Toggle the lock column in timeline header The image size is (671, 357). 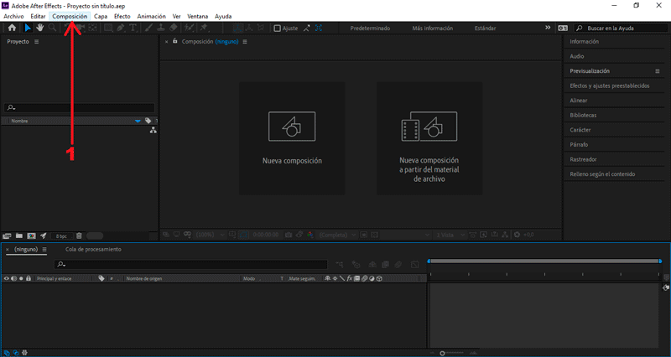[29, 278]
